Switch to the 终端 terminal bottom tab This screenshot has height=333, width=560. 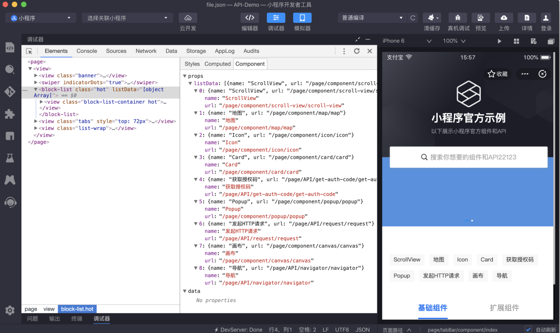pyautogui.click(x=77, y=319)
